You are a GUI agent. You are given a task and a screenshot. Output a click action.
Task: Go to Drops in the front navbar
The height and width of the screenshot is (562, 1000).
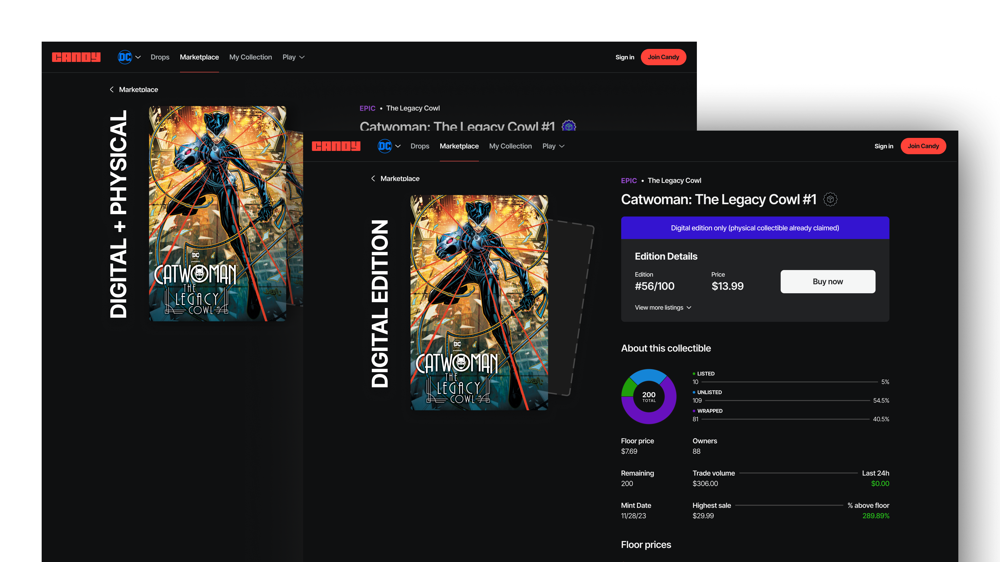click(420, 146)
